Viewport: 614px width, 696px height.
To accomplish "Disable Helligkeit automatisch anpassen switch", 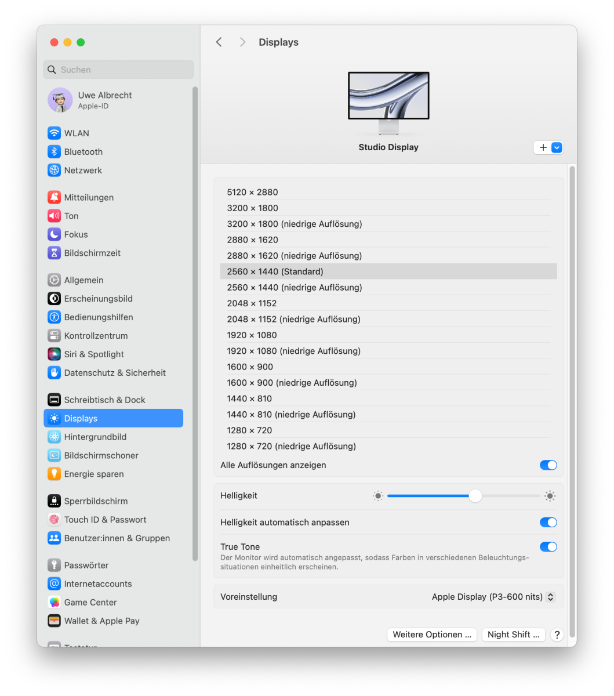I will click(x=548, y=523).
